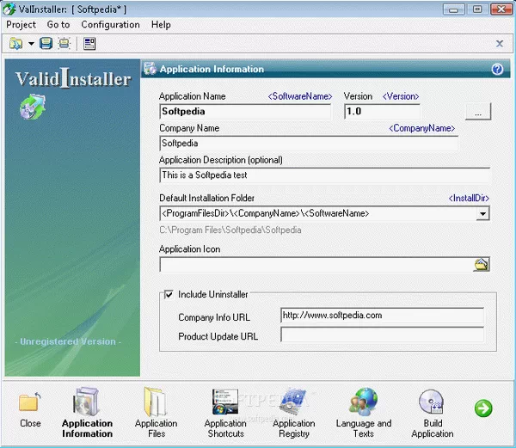Click the green next arrow button
Image resolution: width=516 pixels, height=448 pixels.
click(x=483, y=408)
